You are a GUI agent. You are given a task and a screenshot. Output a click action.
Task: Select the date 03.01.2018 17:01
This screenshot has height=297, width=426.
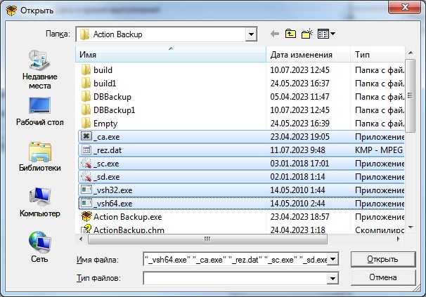pyautogui.click(x=299, y=163)
